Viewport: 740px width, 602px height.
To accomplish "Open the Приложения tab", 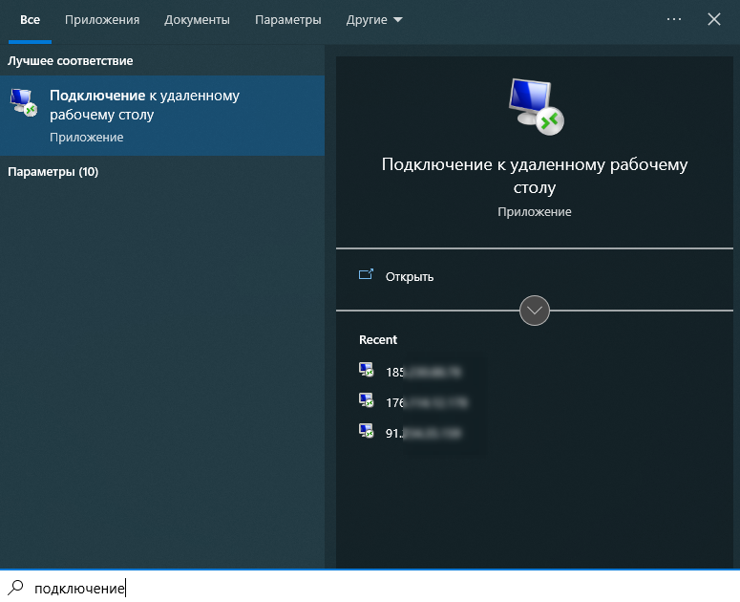I will click(x=102, y=20).
